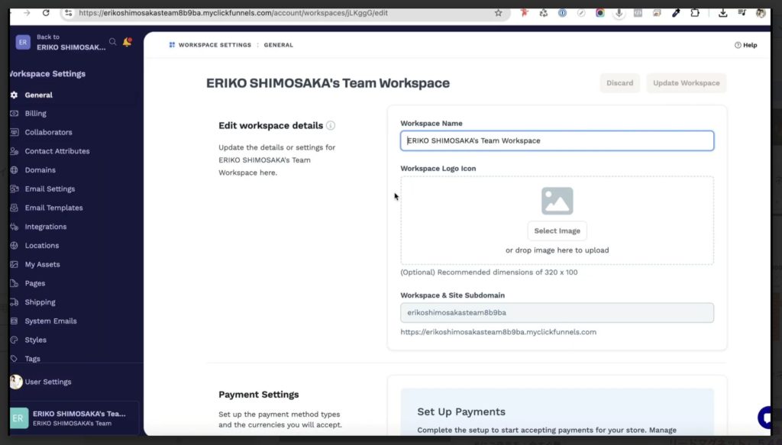Reload the page in the browser
The image size is (782, 445).
46,13
